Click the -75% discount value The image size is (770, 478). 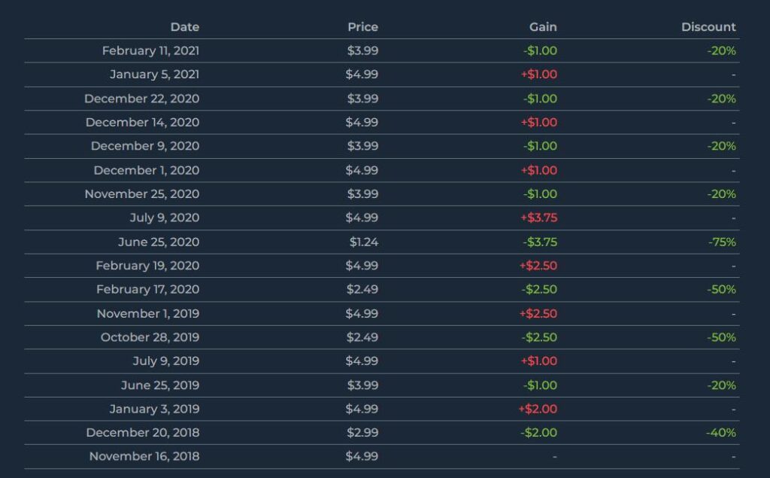click(721, 242)
